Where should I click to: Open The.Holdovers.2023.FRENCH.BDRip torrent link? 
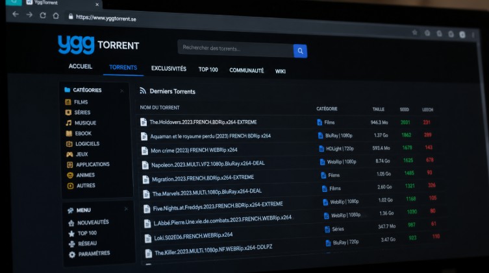[x=203, y=122]
